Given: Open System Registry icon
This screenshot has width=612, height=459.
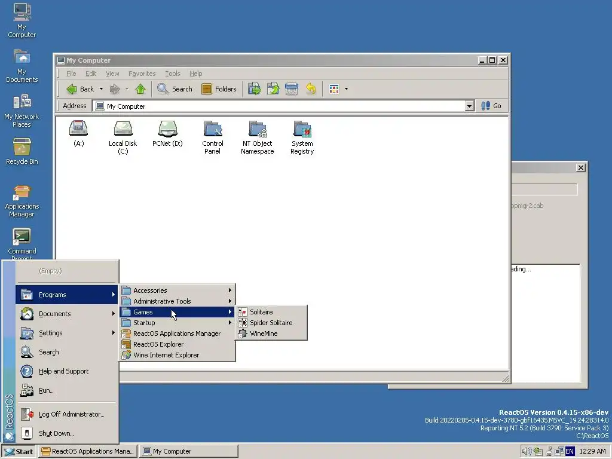Looking at the screenshot, I should tap(302, 137).
